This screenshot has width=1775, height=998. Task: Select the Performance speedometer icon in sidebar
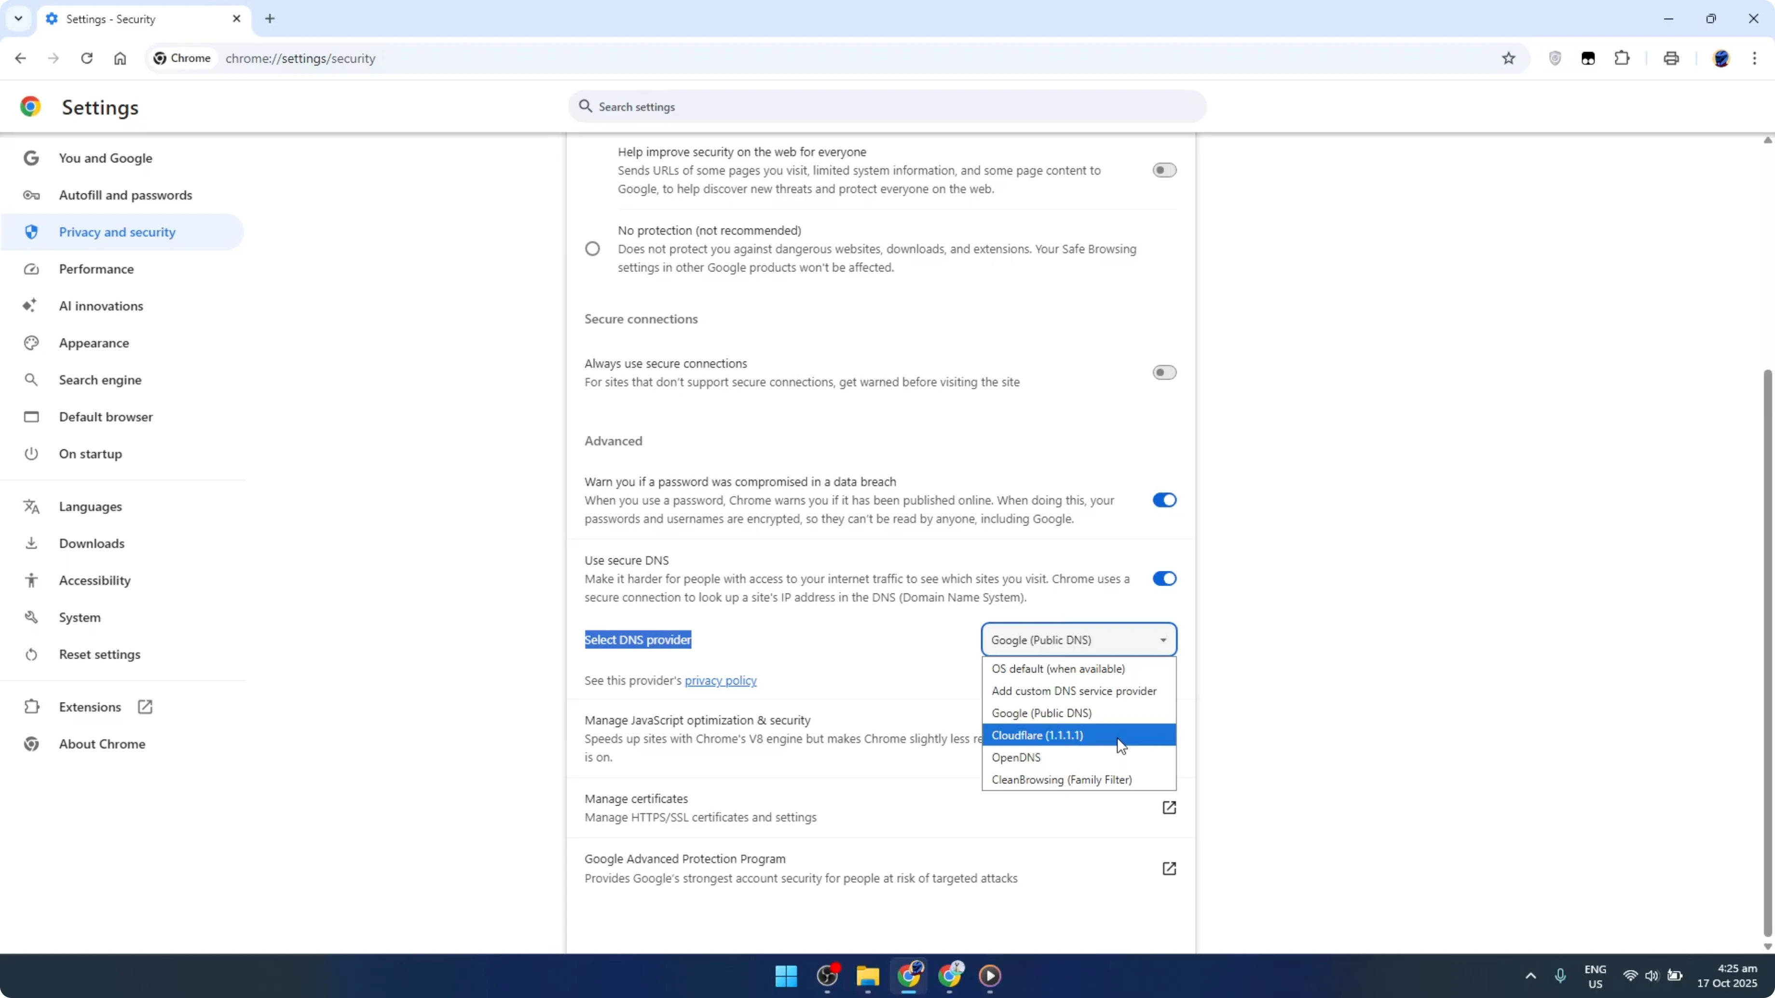[31, 269]
